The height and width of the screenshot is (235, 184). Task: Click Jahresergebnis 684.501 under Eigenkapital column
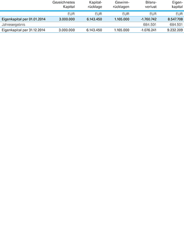click(x=176, y=24)
